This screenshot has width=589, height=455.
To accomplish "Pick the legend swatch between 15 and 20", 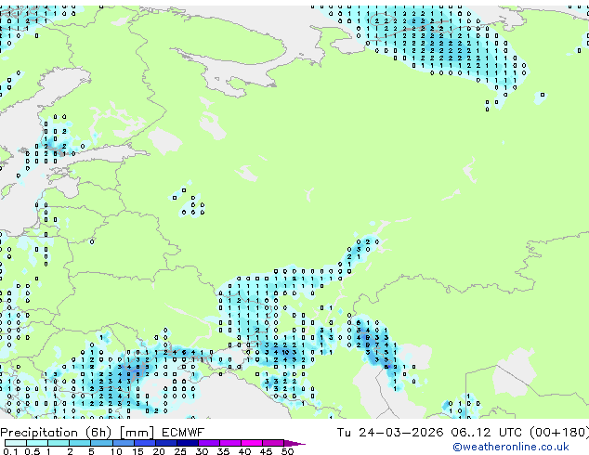I will 145,443.
